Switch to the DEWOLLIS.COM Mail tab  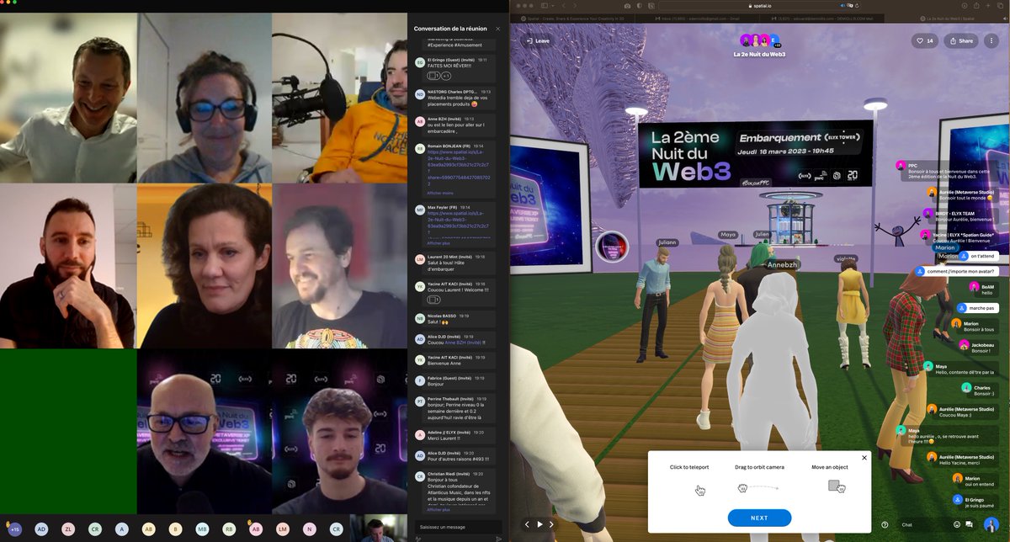[821, 18]
